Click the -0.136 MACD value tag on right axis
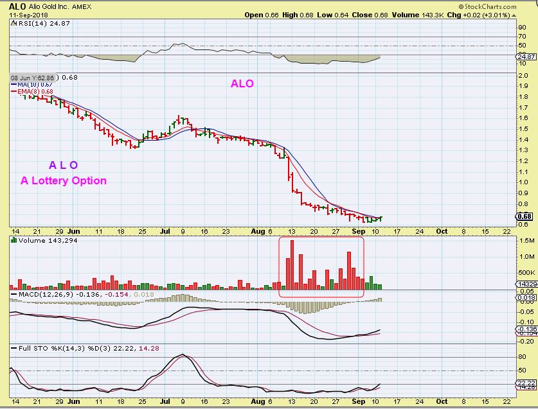The image size is (538, 409). (526, 329)
